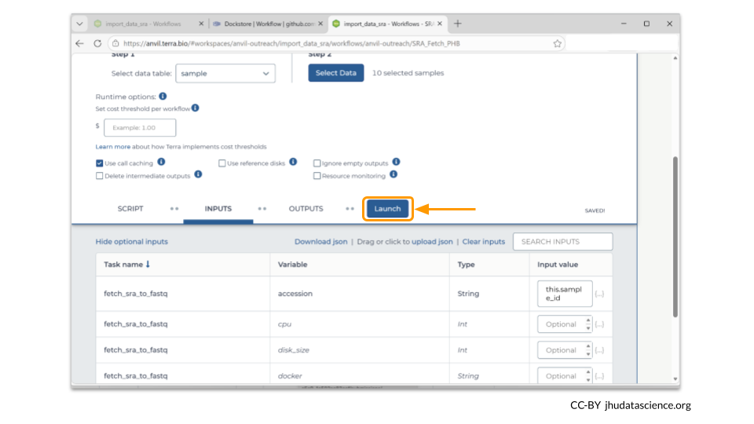The height and width of the screenshot is (424, 754).
Task: Open Learn more link on cost thresholds
Action: tap(112, 147)
